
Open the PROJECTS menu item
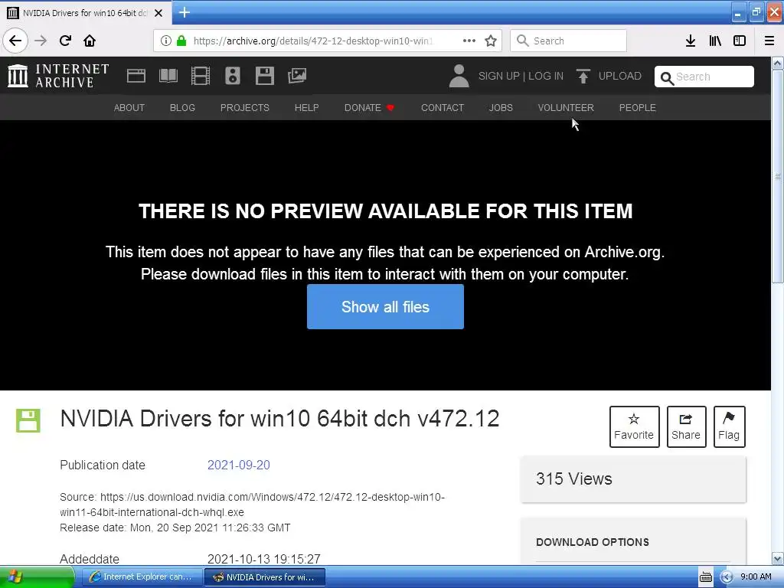coord(244,107)
